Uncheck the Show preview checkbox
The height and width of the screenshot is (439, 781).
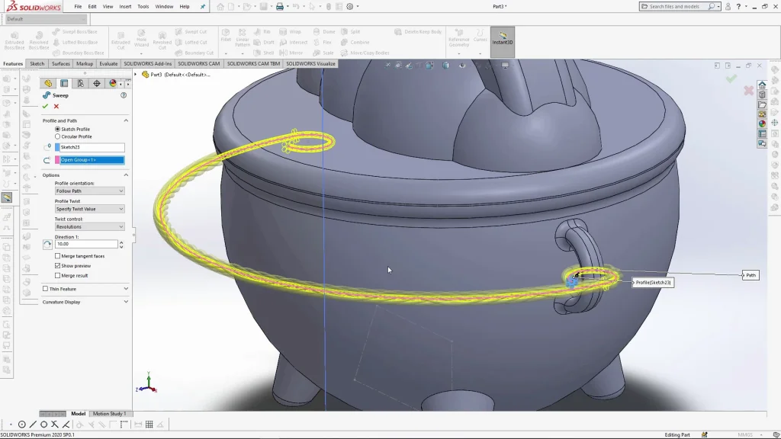(58, 266)
